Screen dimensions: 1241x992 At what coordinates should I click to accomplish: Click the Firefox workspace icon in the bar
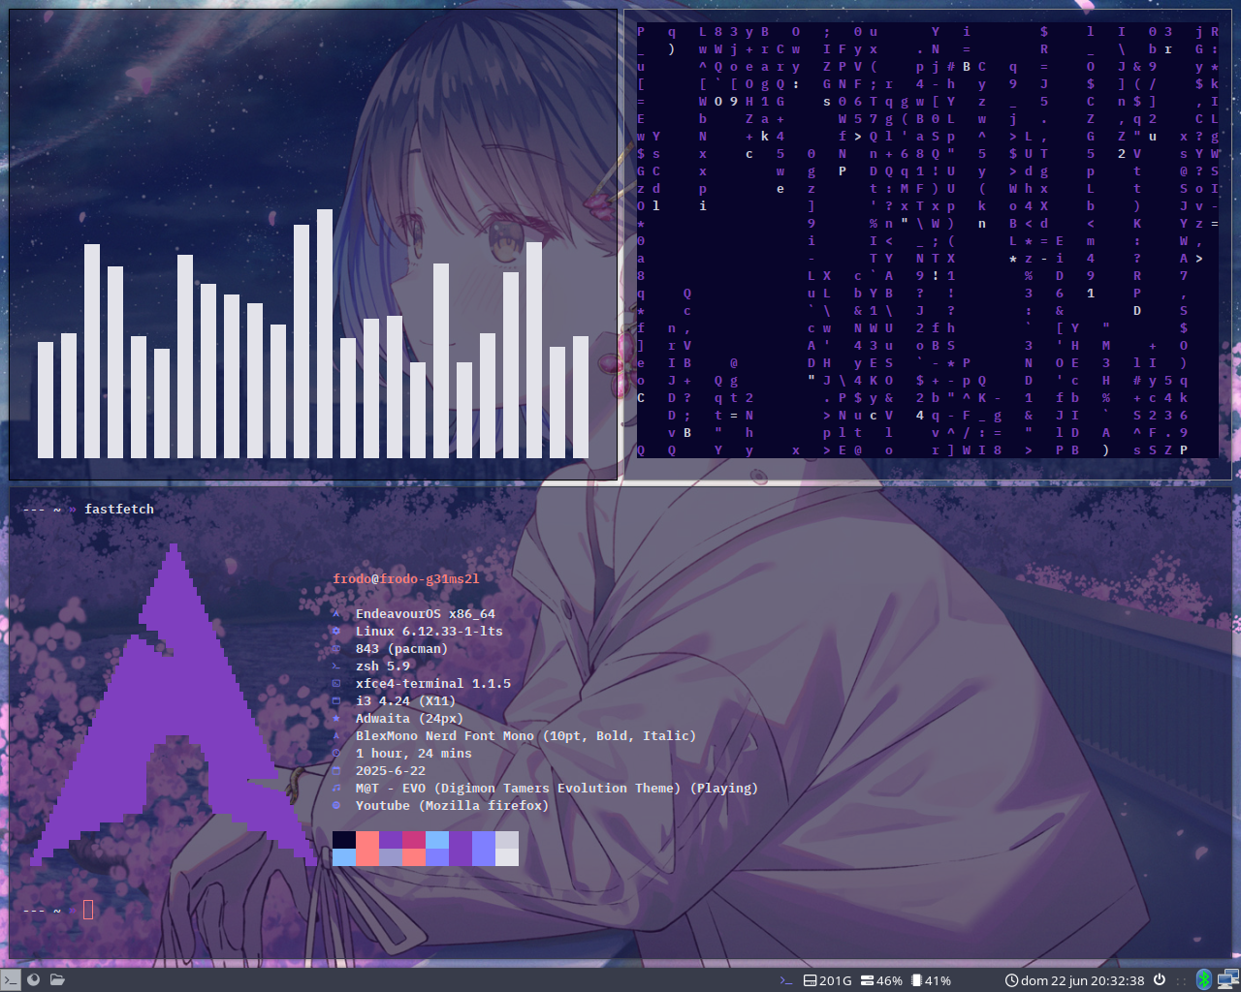coord(34,979)
